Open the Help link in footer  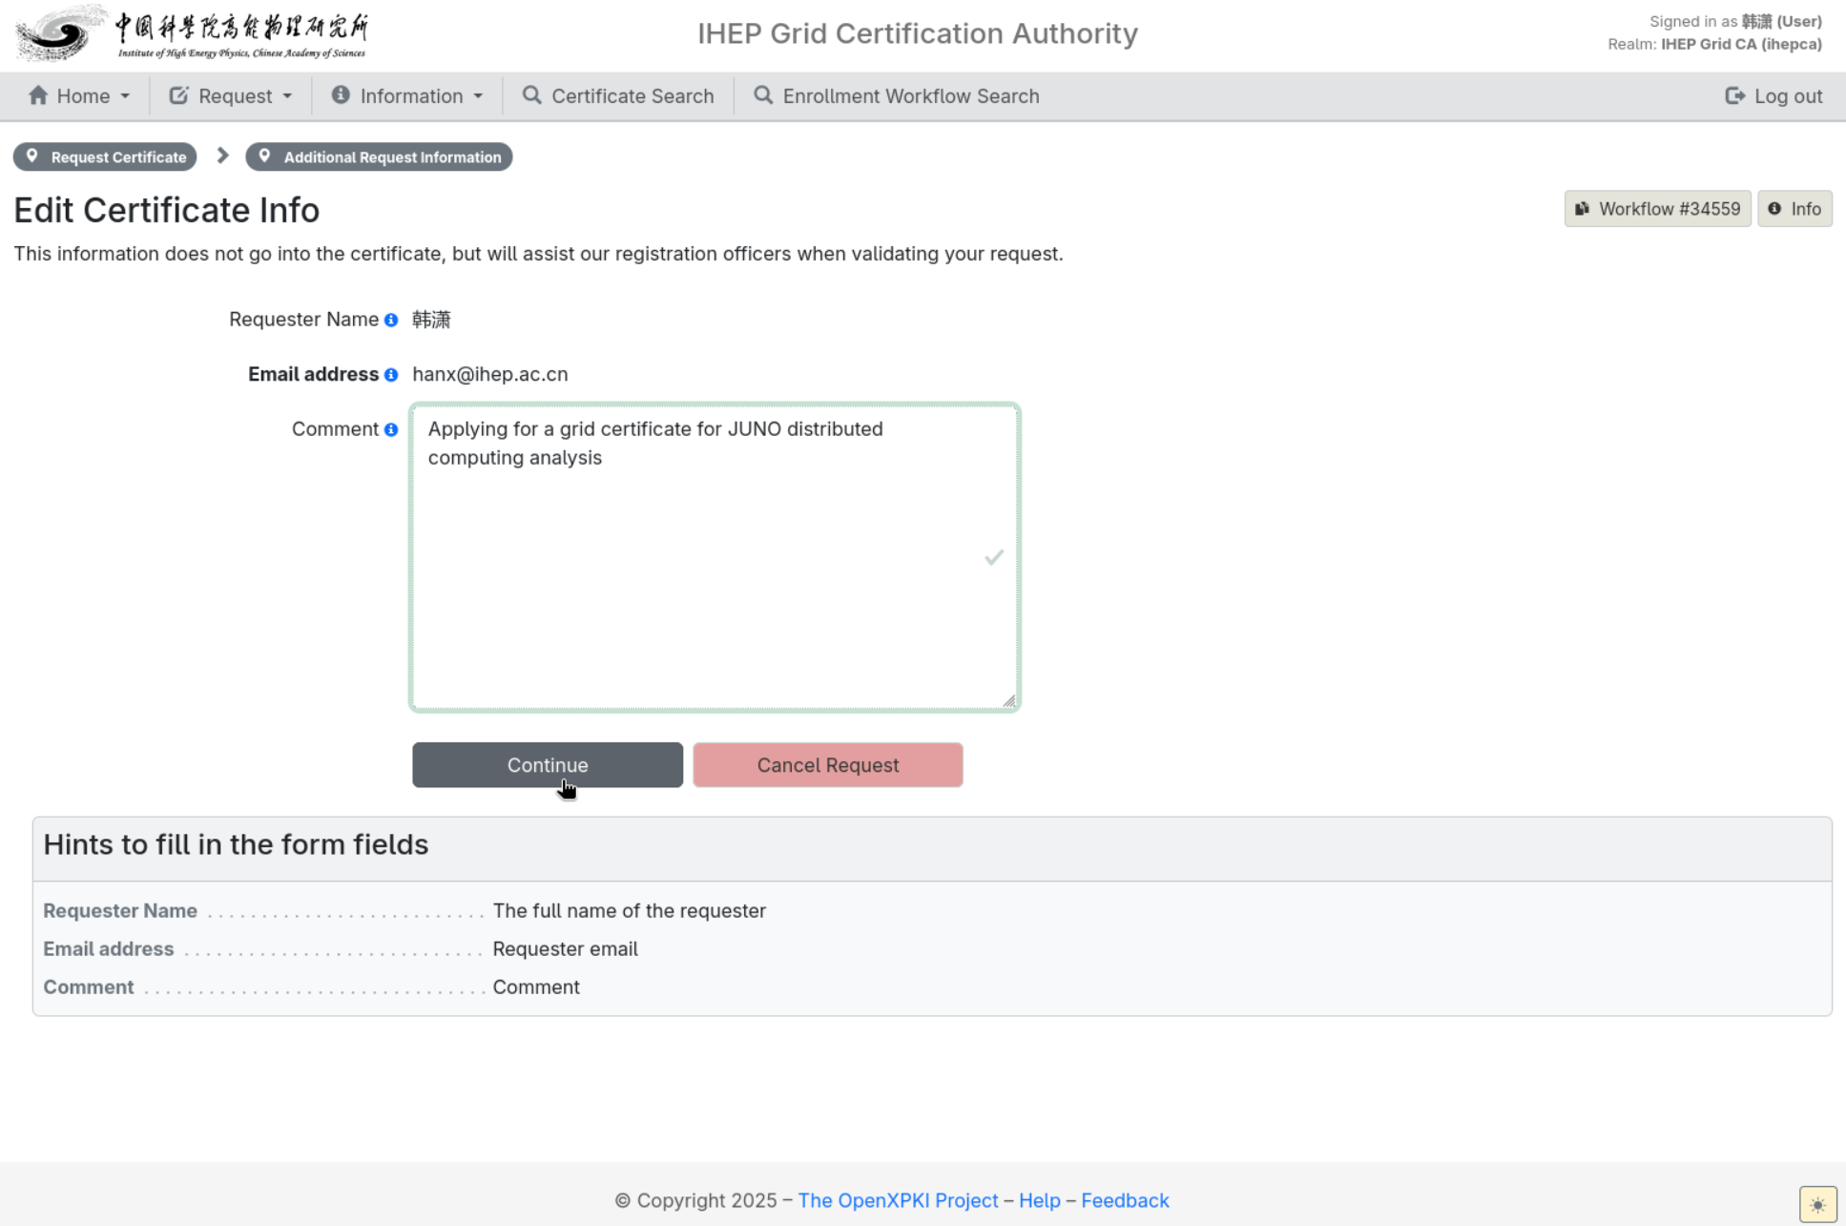pos(1040,1200)
